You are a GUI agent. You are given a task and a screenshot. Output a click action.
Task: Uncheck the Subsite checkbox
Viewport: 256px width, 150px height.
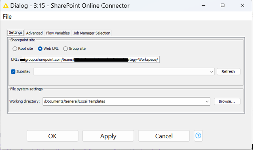[13, 72]
